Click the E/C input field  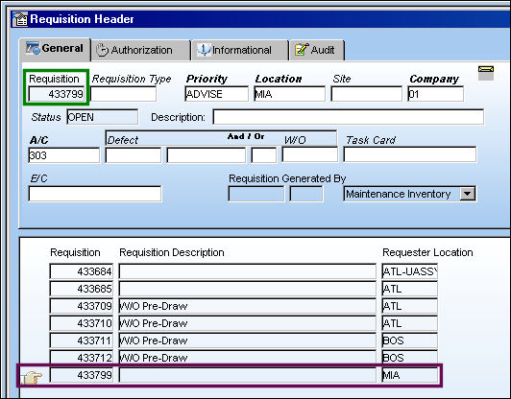[x=95, y=194]
